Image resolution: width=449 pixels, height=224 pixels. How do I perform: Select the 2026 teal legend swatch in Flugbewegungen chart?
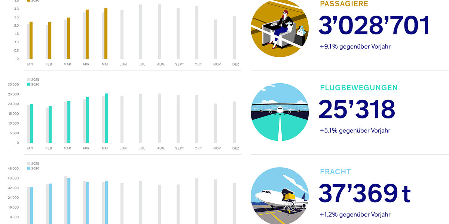click(x=28, y=84)
